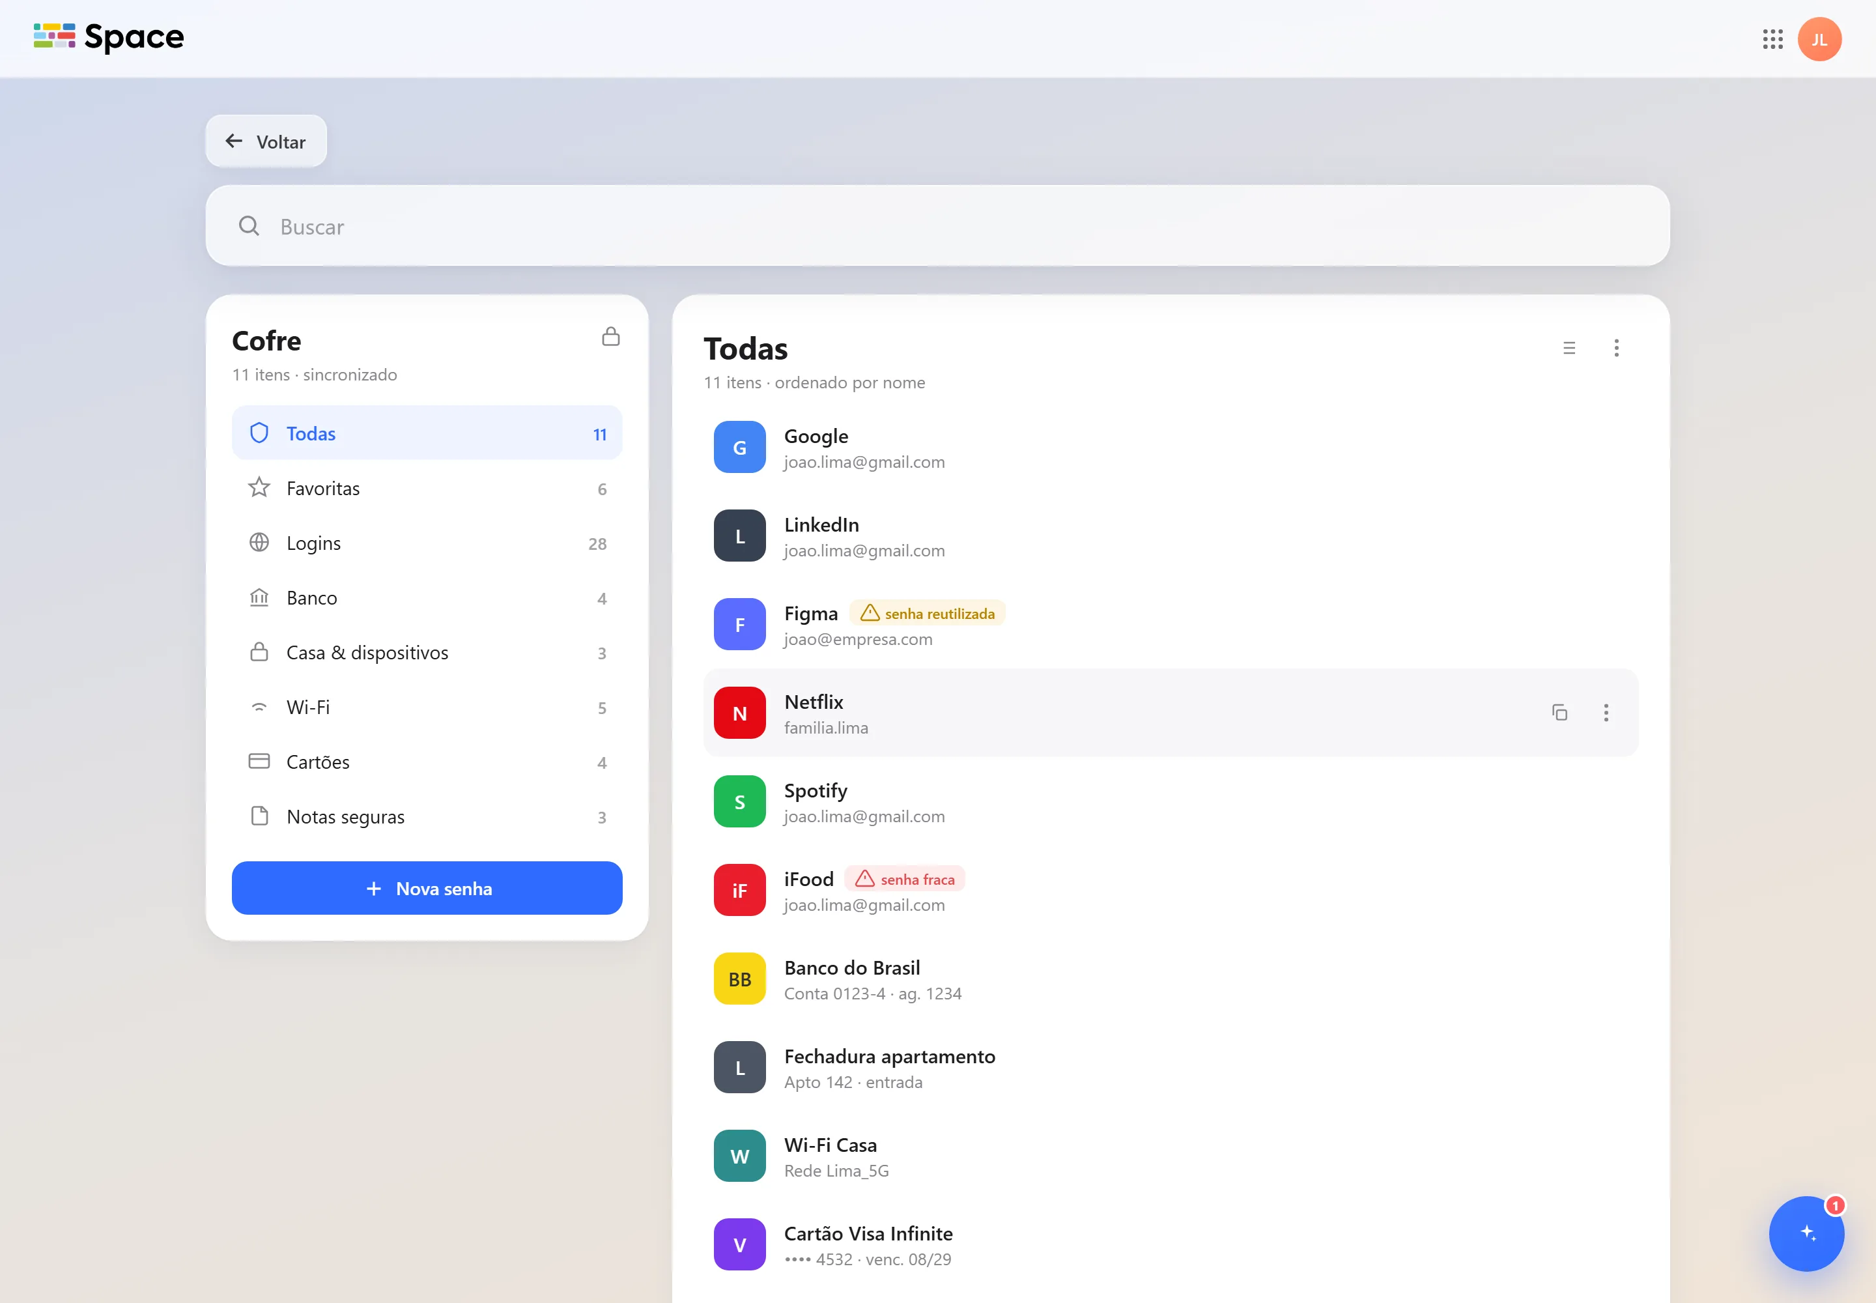This screenshot has height=1303, width=1876.
Task: Open the Spotify entry icon
Action: pyautogui.click(x=739, y=802)
